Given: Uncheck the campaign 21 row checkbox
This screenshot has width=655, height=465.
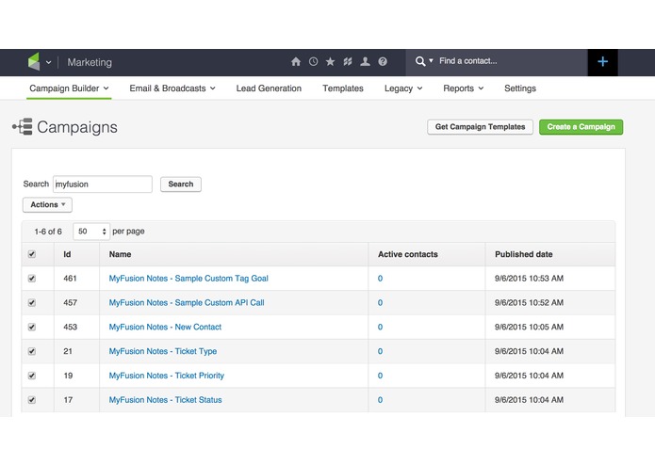Looking at the screenshot, I should pyautogui.click(x=32, y=351).
